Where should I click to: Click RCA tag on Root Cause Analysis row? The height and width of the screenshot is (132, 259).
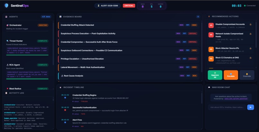click(x=194, y=76)
